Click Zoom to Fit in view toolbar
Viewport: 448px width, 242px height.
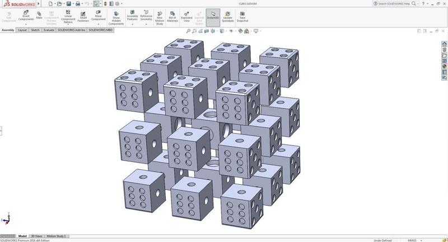click(x=188, y=31)
